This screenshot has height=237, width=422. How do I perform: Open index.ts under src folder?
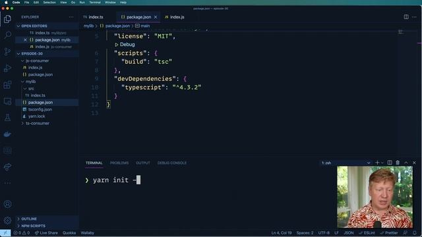[x=38, y=95]
